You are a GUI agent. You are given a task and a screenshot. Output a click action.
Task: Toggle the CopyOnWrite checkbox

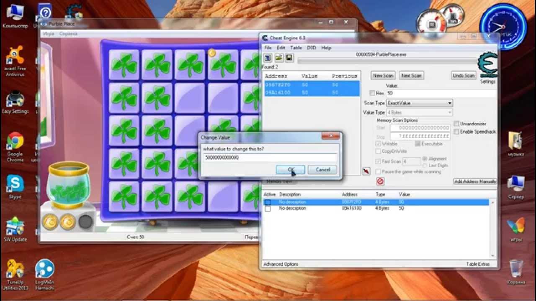pos(378,151)
